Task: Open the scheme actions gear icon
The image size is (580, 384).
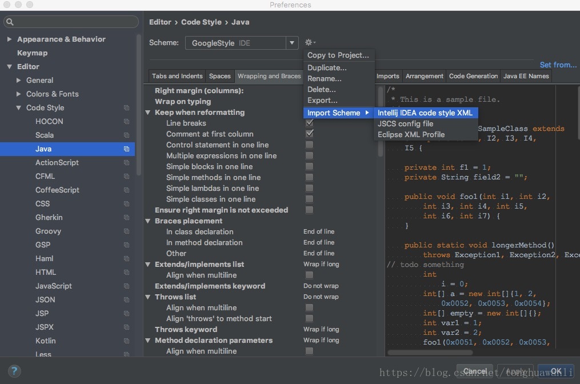Action: (310, 42)
